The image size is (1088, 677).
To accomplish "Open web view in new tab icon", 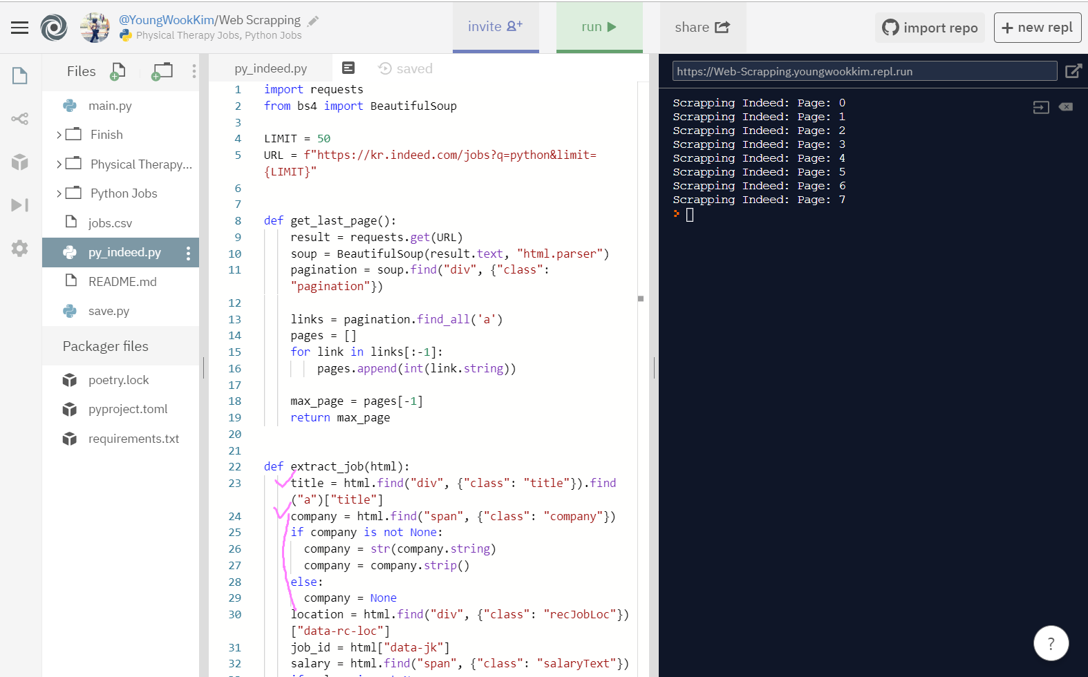I will pyautogui.click(x=1073, y=71).
